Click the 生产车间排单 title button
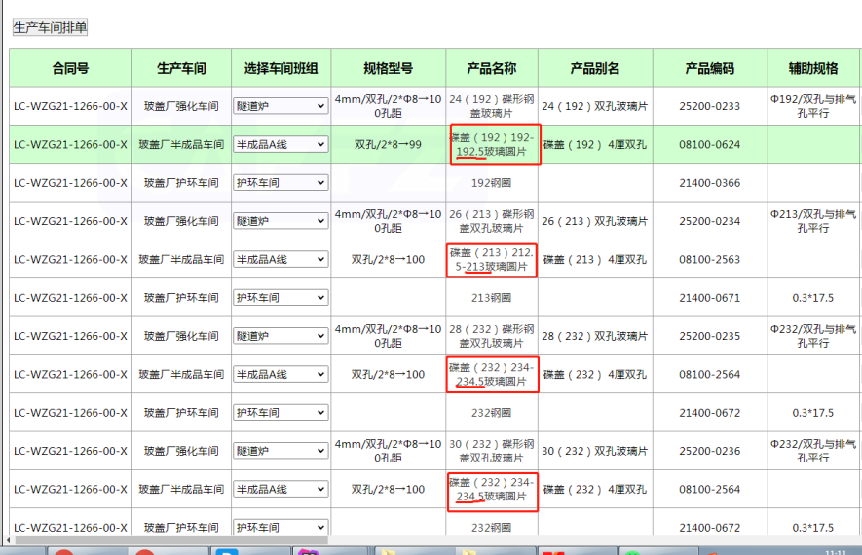This screenshot has height=555, width=862. coord(50,27)
